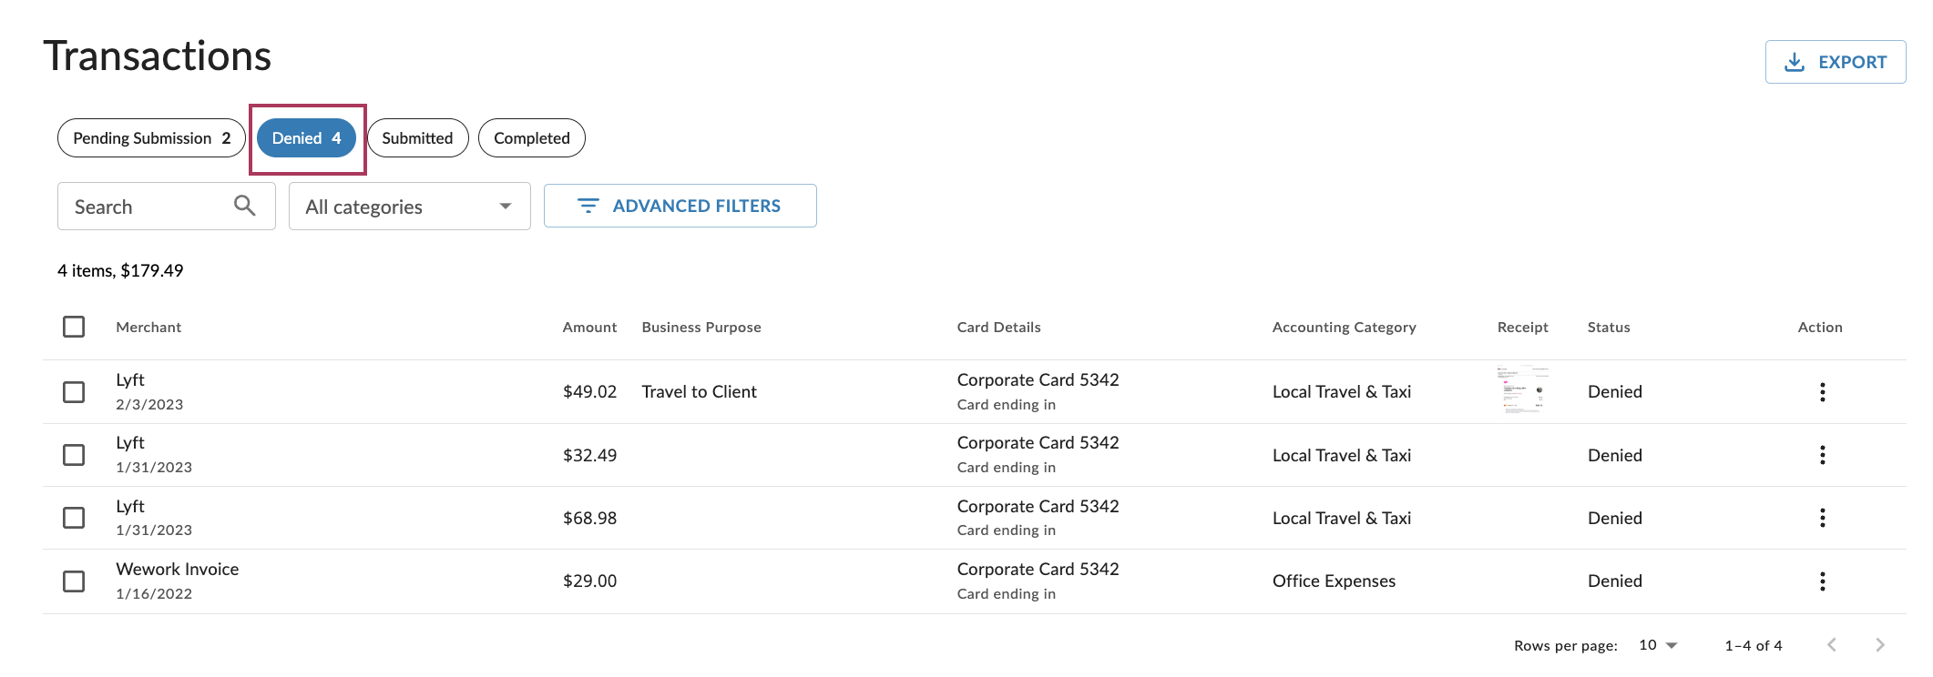Click the 4 items, $179.49 summary
This screenshot has height=677, width=1933.
point(120,270)
